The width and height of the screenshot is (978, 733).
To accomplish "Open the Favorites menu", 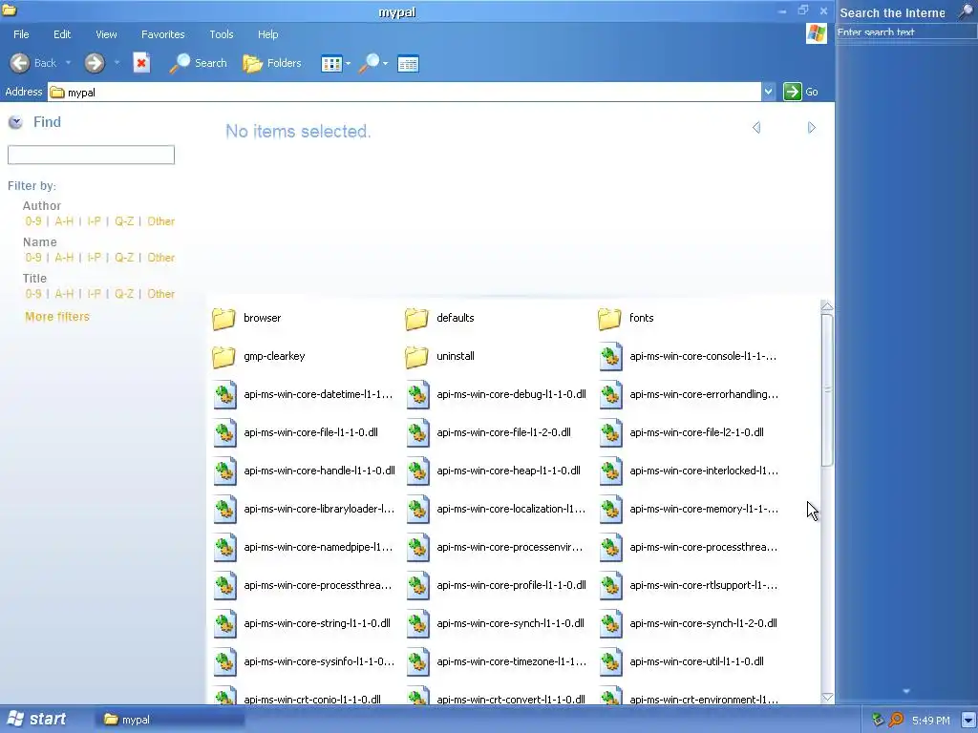I will pyautogui.click(x=162, y=34).
